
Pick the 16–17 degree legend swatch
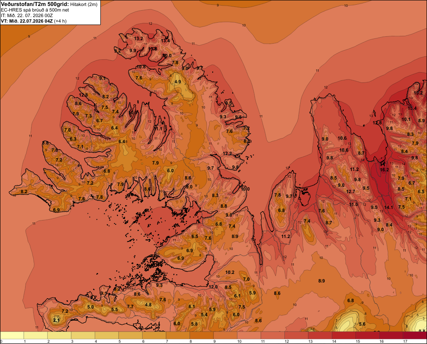[x=391, y=335]
